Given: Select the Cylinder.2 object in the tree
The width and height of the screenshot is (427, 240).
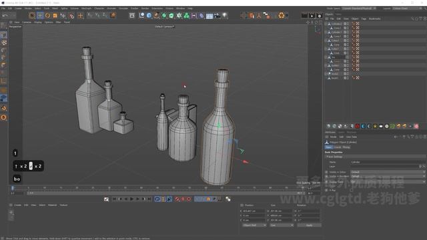Looking at the screenshot, I should [336, 24].
